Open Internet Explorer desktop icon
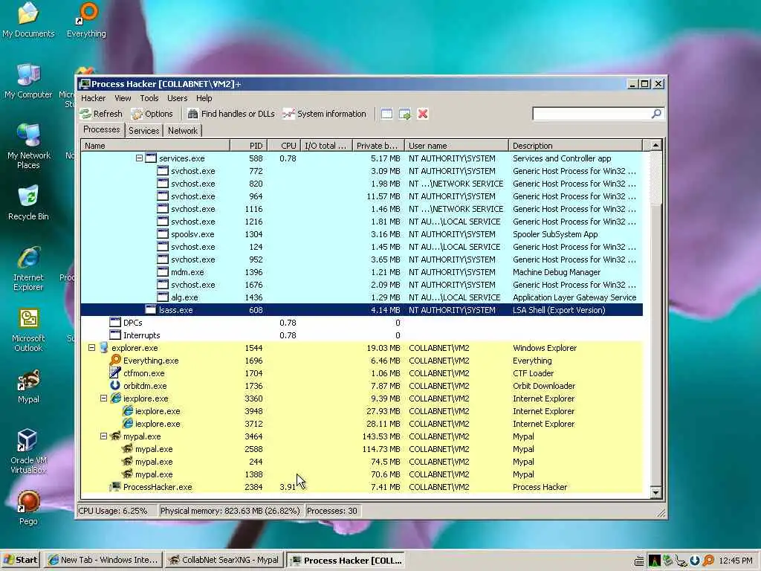This screenshot has height=571, width=761. [x=28, y=268]
